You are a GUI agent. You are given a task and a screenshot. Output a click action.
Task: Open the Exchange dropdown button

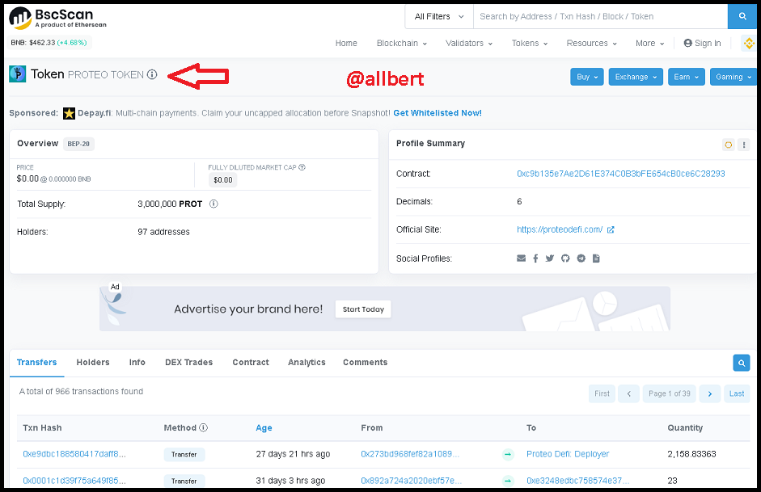[x=636, y=77]
